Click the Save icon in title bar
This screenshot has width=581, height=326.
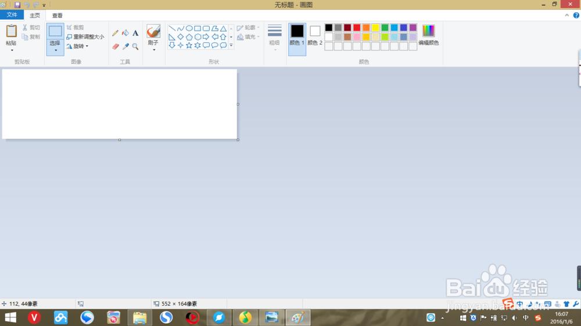17,5
